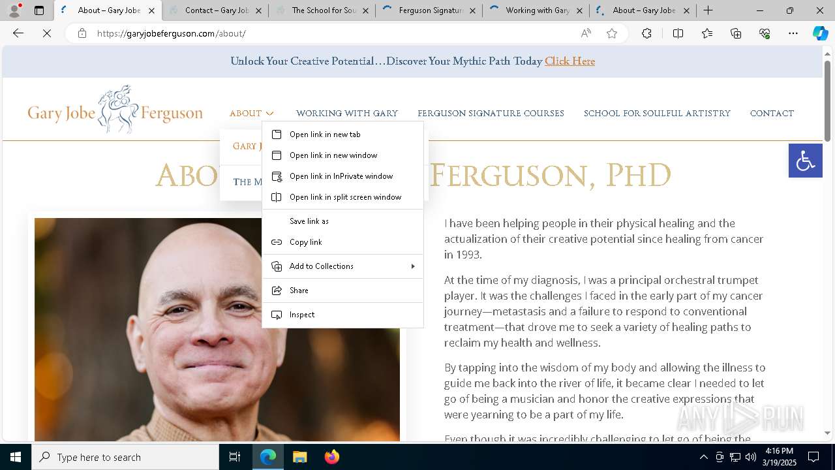
Task: Click the page vertical scrollbar thumb
Action: tap(827, 101)
